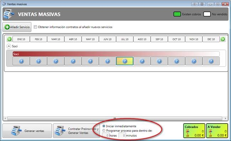Screen dimensions: 231x141
Task: Click the question mark cell under DIC 10
Action: pyautogui.click(x=211, y=61)
